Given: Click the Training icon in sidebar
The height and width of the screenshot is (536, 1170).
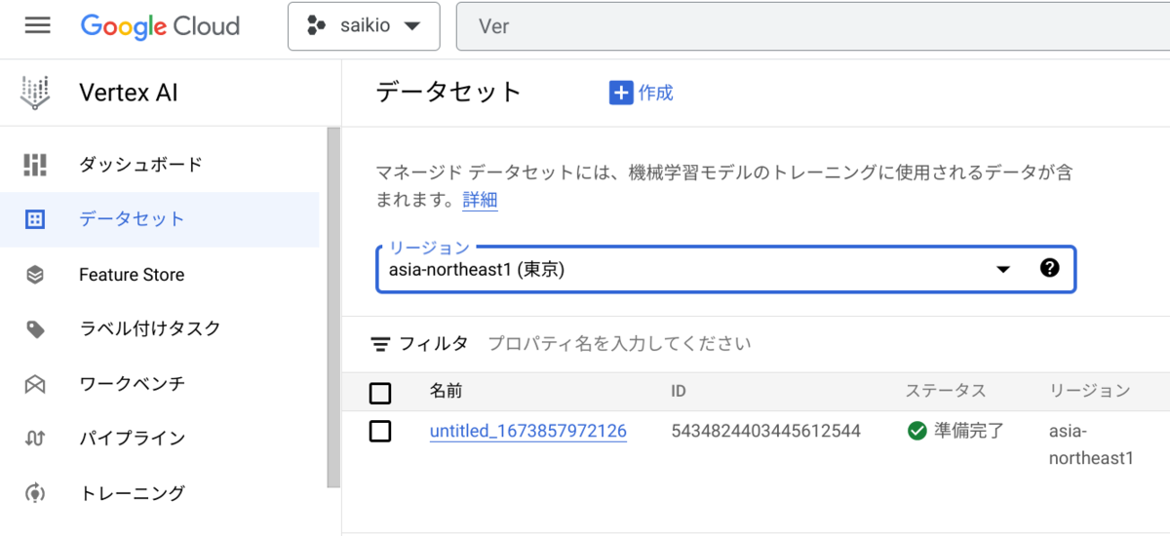Looking at the screenshot, I should tap(35, 493).
